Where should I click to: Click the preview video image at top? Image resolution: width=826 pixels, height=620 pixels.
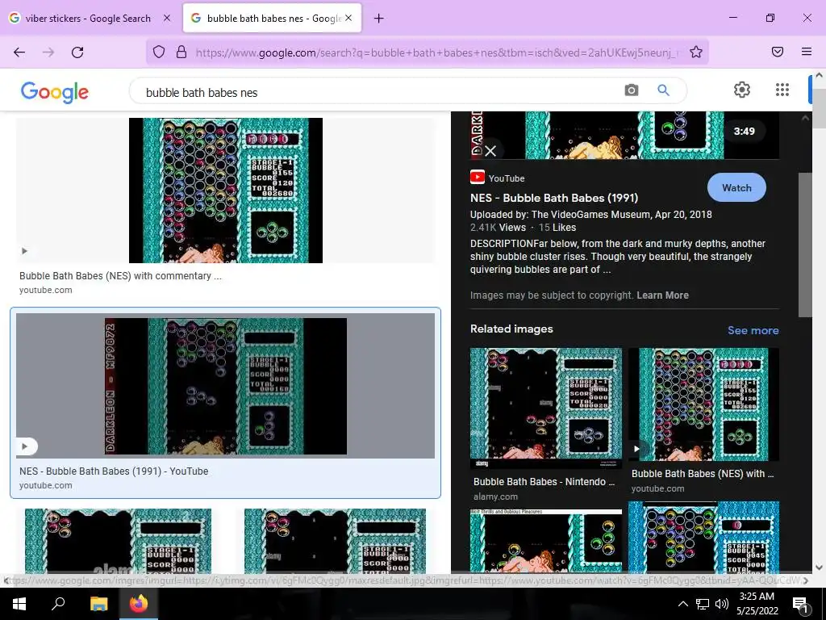point(624,135)
